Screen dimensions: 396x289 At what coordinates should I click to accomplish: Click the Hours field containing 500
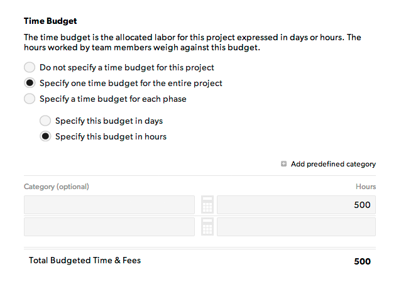(296, 205)
